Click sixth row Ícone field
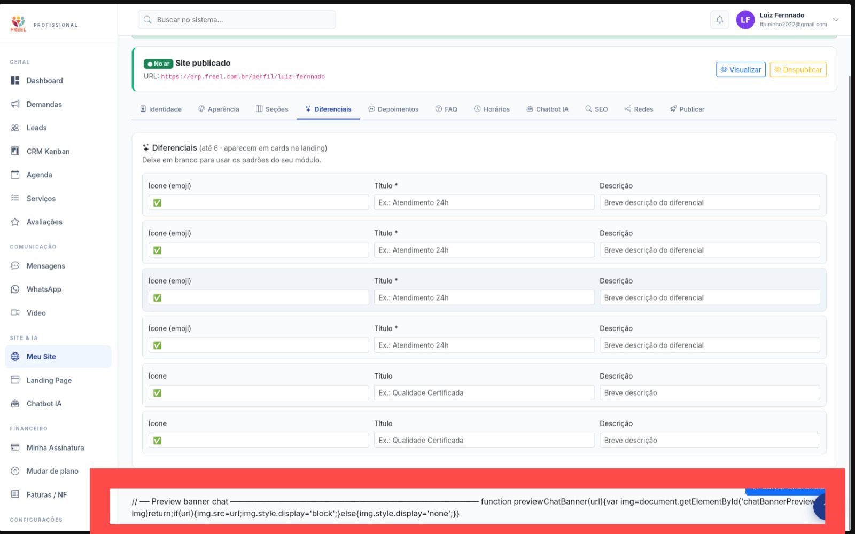 coord(259,440)
